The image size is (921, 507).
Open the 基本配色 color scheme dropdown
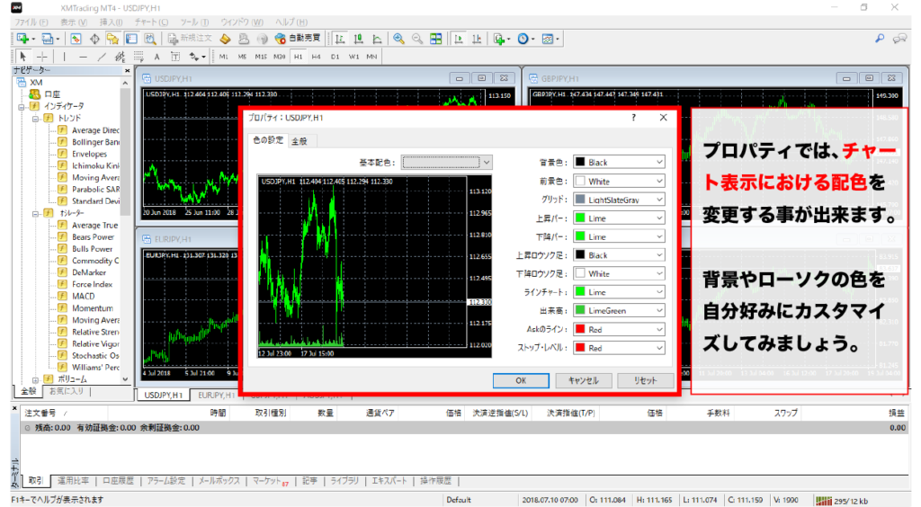pos(447,163)
